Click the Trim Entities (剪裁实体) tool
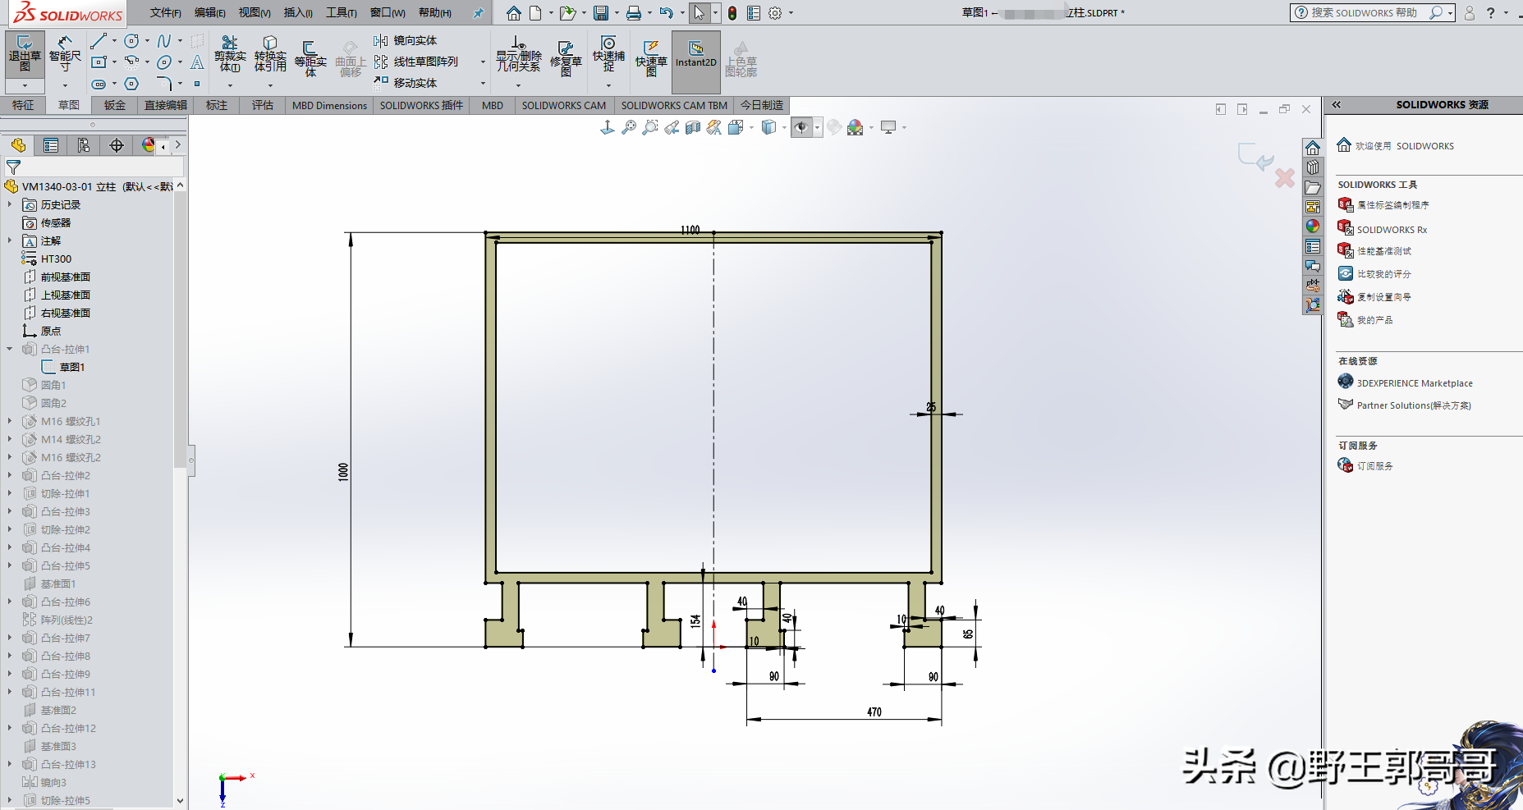The image size is (1523, 810). [x=230, y=54]
